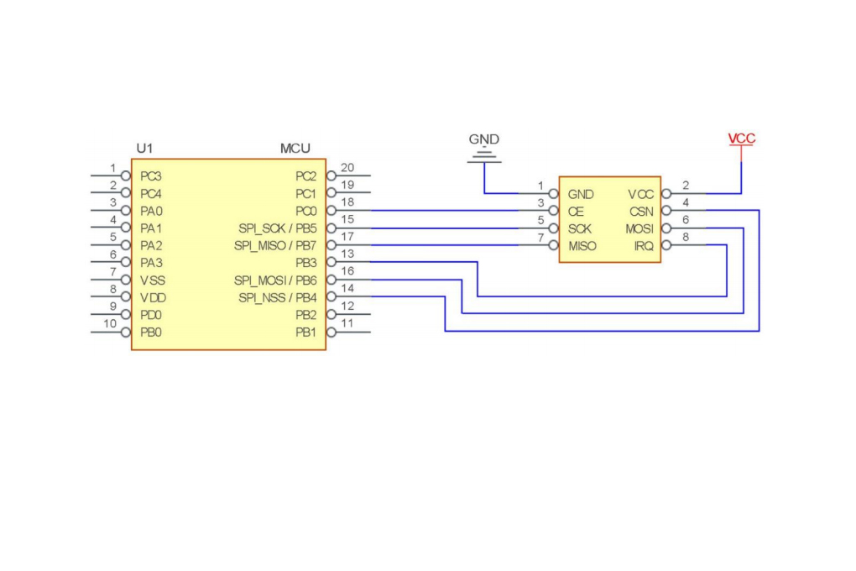Select the ground symbol under the GND label
Screen dimensions: 856x571
484,155
